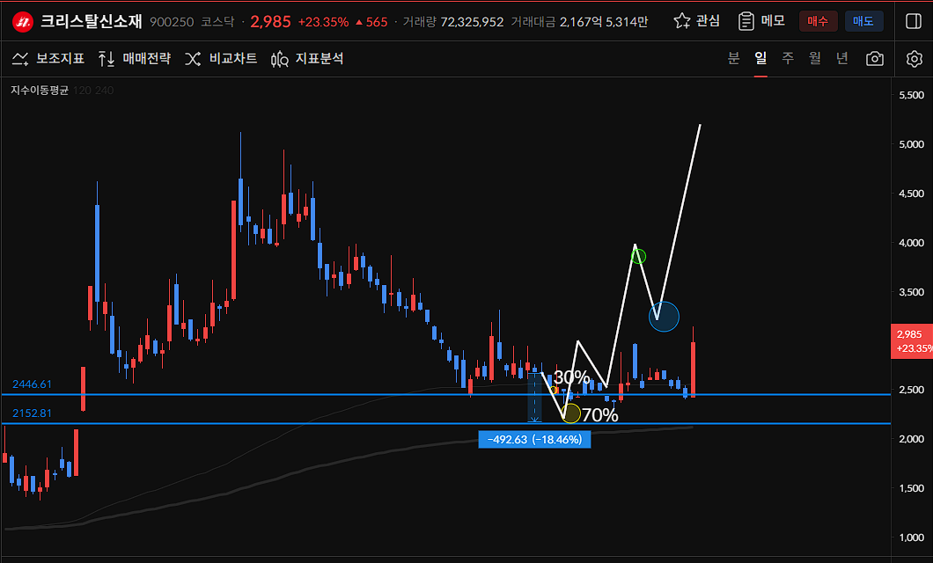Click the -492.63 (-18.46%) measurement label
Image resolution: width=933 pixels, height=563 pixels.
[534, 439]
